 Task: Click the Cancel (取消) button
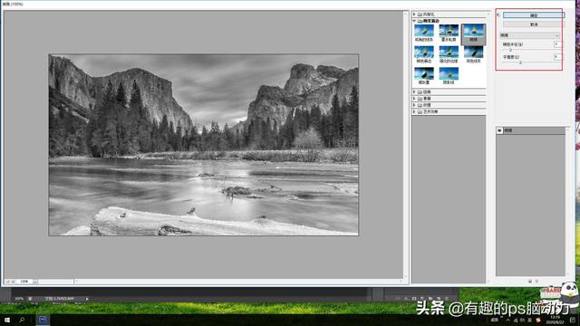tap(534, 24)
